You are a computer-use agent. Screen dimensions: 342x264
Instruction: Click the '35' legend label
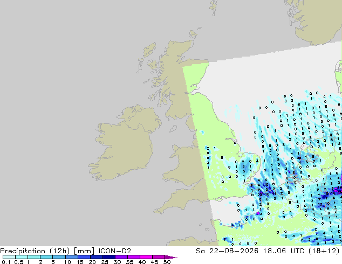129,262
